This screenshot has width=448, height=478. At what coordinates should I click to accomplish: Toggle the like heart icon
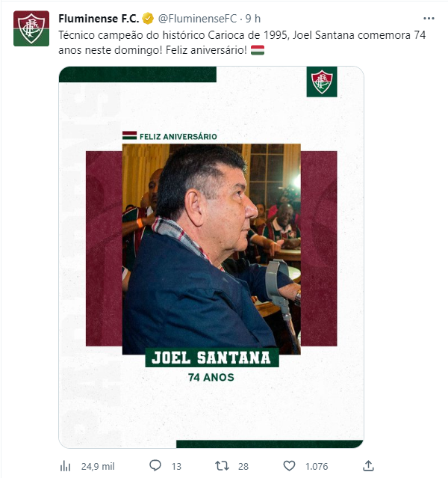point(289,466)
